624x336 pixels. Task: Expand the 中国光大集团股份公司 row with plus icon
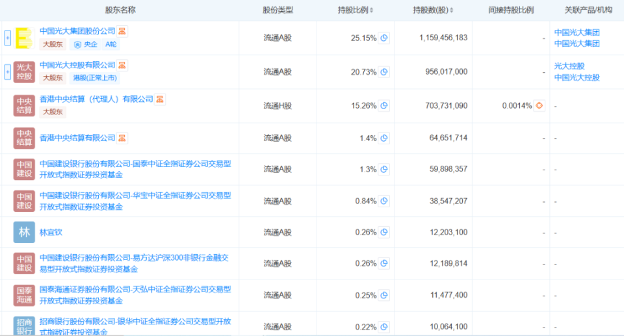pos(7,38)
